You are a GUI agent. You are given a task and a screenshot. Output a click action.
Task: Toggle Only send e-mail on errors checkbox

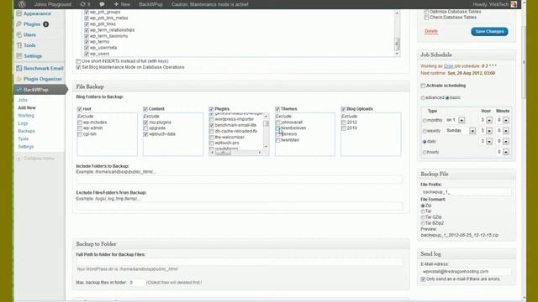423,279
